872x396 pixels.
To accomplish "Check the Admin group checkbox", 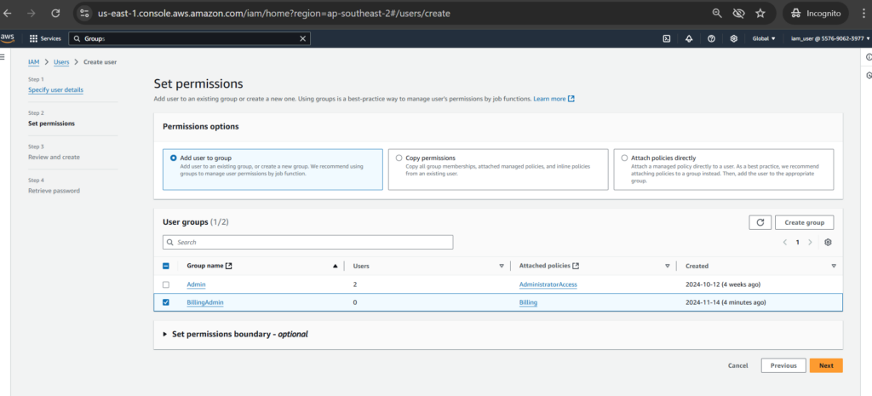I will [x=166, y=284].
